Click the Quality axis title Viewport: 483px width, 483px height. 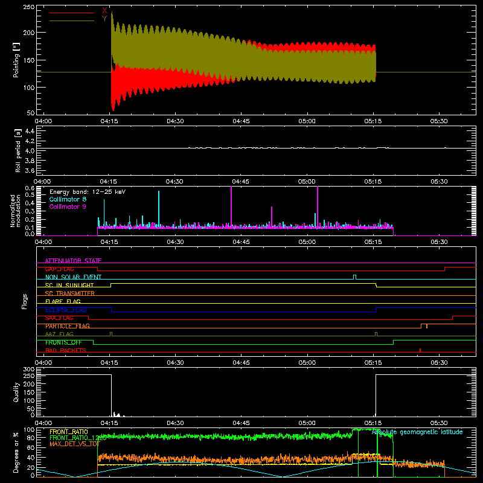pyautogui.click(x=16, y=392)
